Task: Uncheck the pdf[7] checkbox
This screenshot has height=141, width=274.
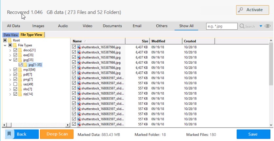Action: pos(15,75)
